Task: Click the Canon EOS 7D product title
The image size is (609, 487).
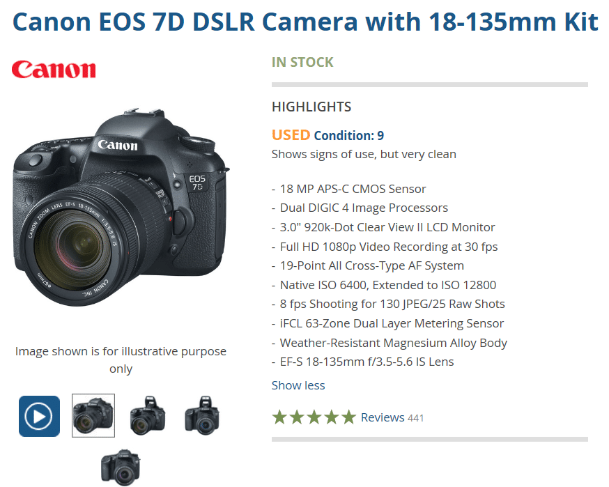Action: click(305, 22)
